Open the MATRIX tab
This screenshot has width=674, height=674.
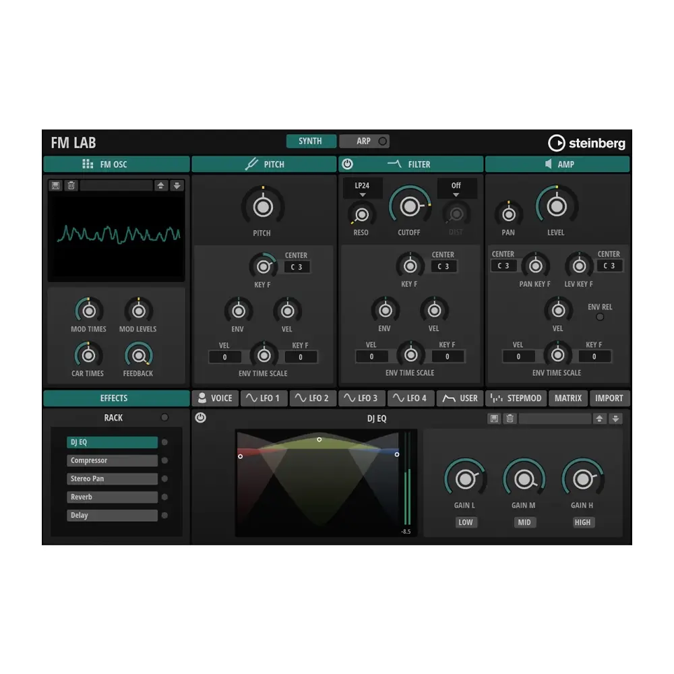coord(568,398)
